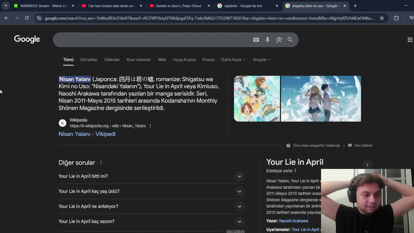This screenshot has height=233, width=414.
Task: Open the on-screen keyboard input tool
Action: point(256,40)
